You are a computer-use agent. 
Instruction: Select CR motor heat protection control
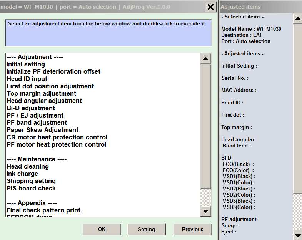(57, 137)
